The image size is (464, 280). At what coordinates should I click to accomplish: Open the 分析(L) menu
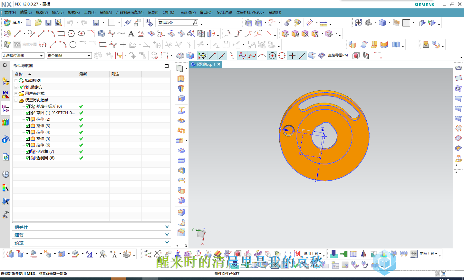pos(168,12)
